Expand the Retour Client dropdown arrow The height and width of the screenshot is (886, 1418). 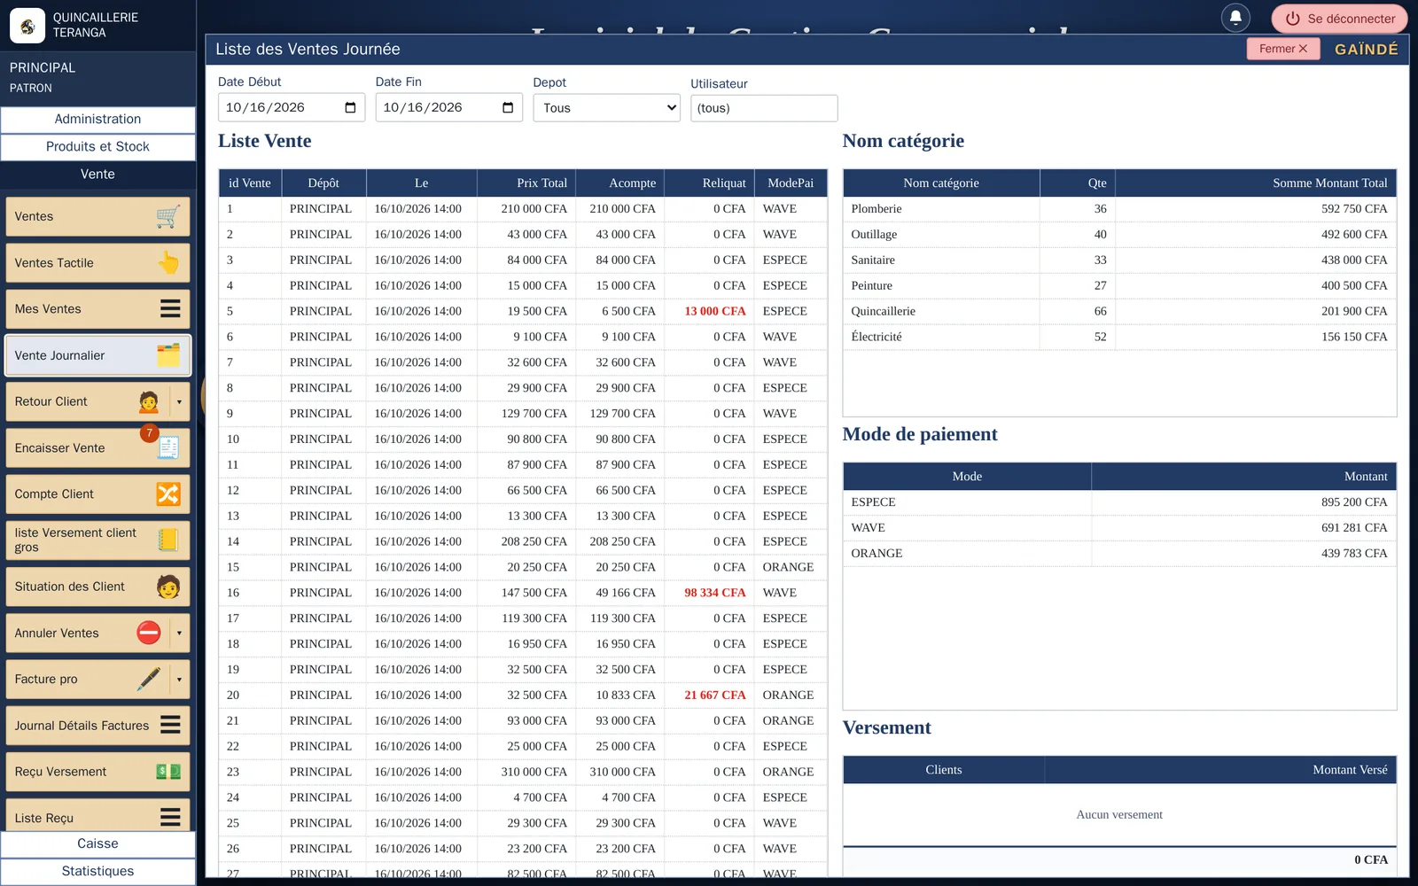pos(179,401)
